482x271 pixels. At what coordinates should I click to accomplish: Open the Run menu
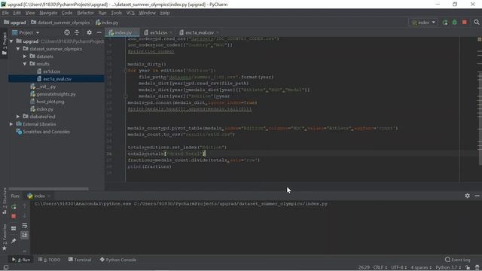(x=102, y=13)
